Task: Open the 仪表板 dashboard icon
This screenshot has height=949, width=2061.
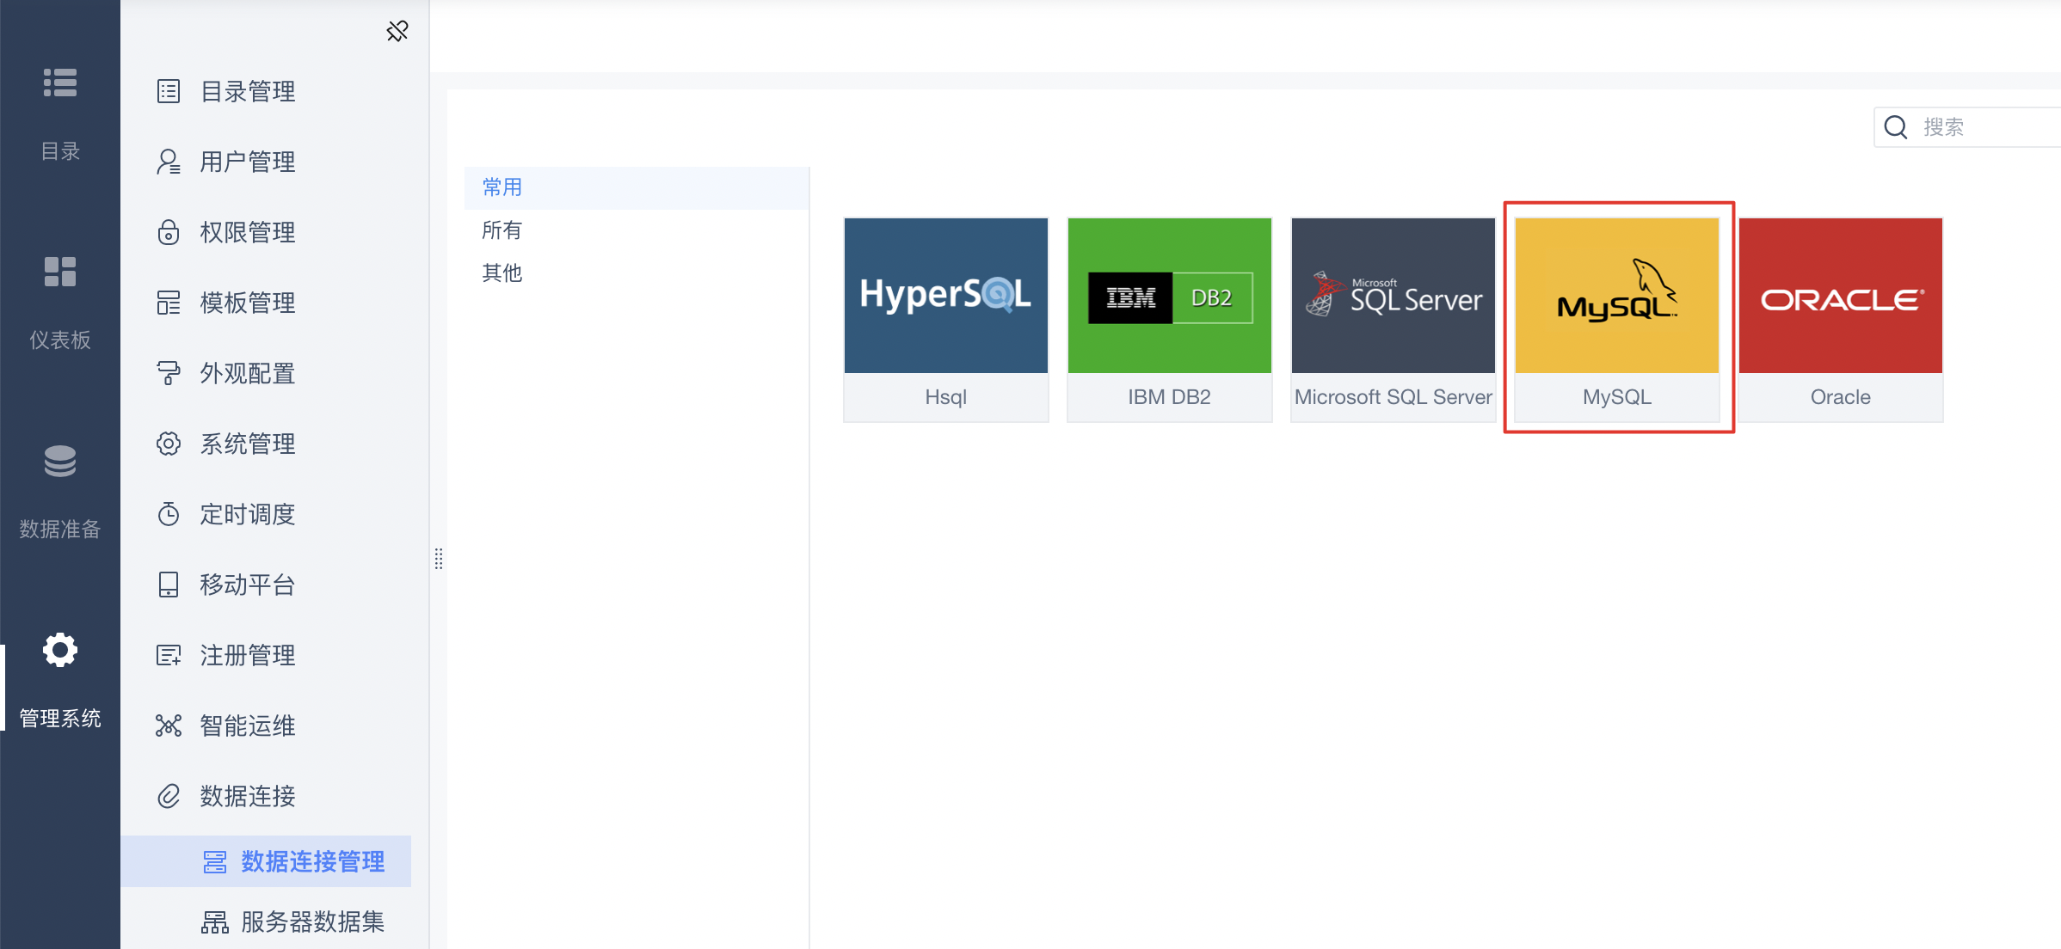Action: [60, 272]
